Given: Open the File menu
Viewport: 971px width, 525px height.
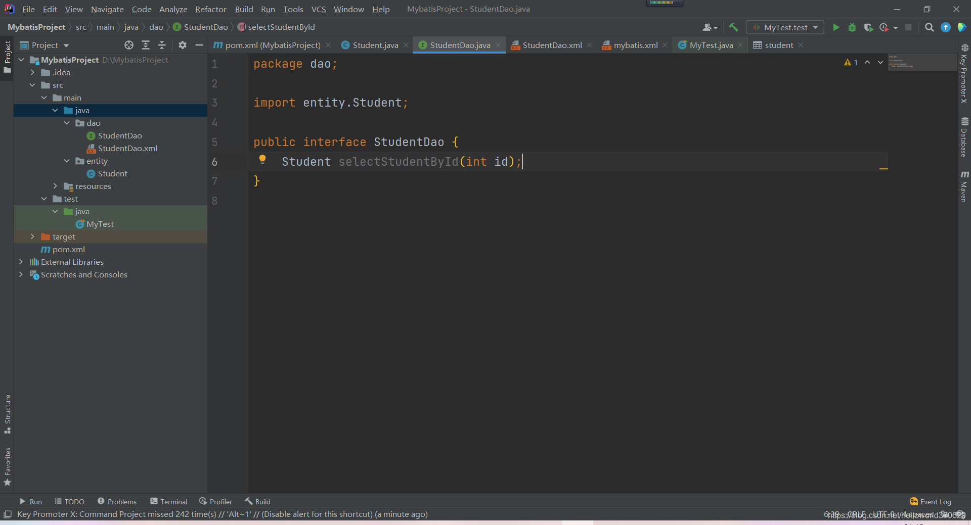Looking at the screenshot, I should click(28, 9).
